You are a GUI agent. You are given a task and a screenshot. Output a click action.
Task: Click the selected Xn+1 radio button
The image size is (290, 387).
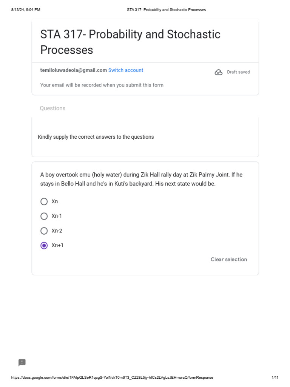coord(44,246)
